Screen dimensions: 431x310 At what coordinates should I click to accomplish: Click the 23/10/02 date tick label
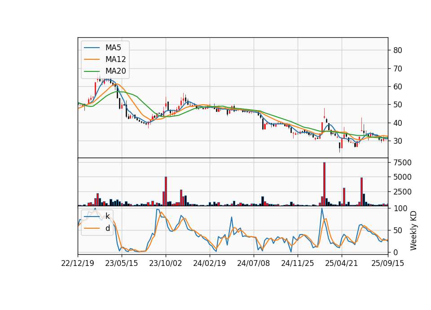(166, 263)
